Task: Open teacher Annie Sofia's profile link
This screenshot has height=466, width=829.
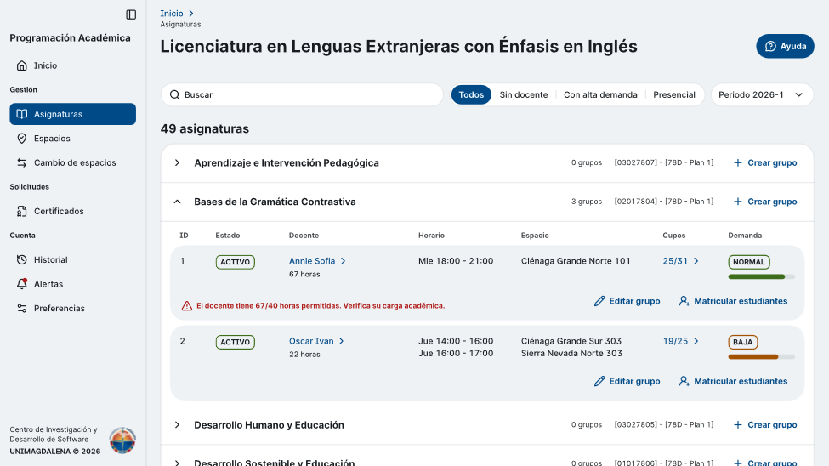Action: (317, 261)
